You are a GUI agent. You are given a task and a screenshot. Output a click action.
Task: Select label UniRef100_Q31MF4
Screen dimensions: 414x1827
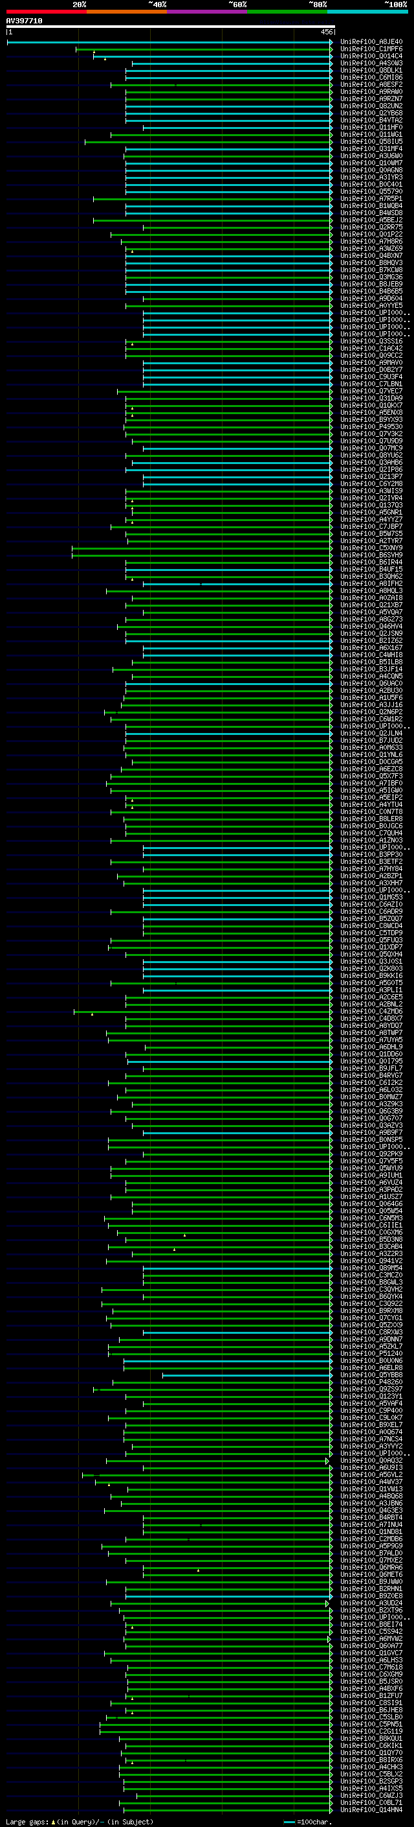click(371, 149)
